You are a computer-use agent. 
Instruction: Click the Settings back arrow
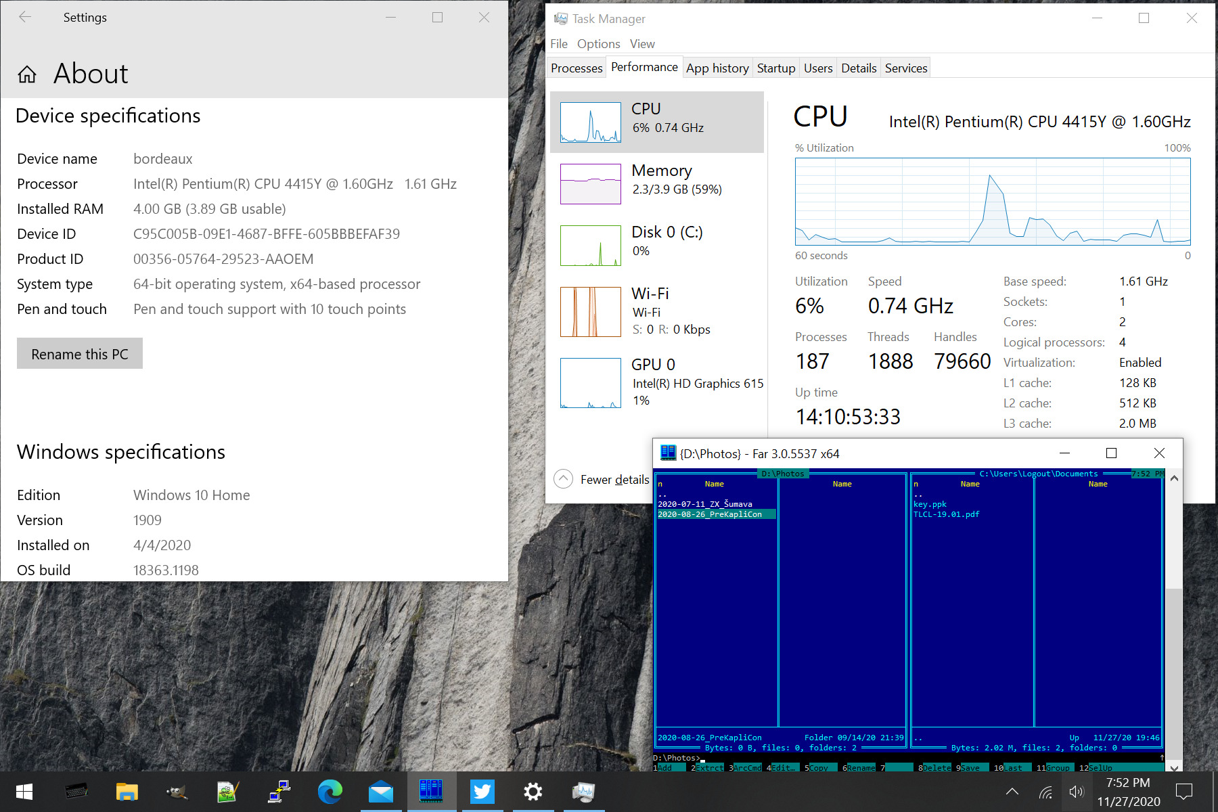tap(25, 18)
